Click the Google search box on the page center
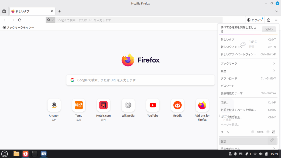This screenshot has height=158, width=281. pos(140,80)
